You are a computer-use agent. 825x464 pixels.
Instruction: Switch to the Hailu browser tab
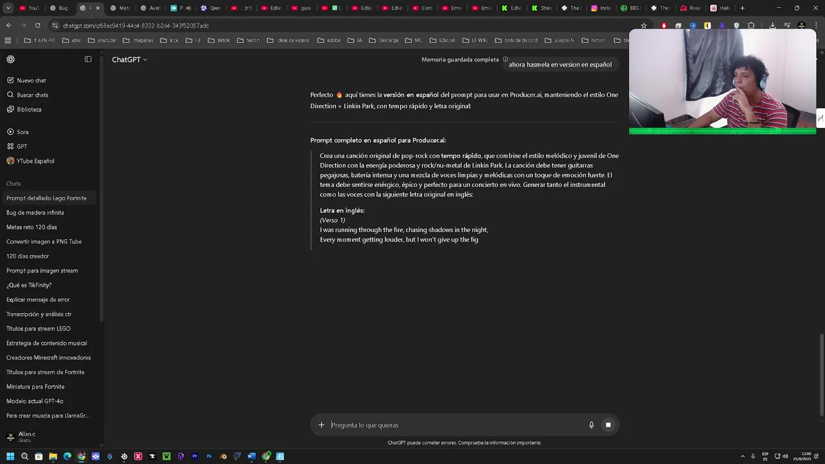pyautogui.click(x=721, y=8)
